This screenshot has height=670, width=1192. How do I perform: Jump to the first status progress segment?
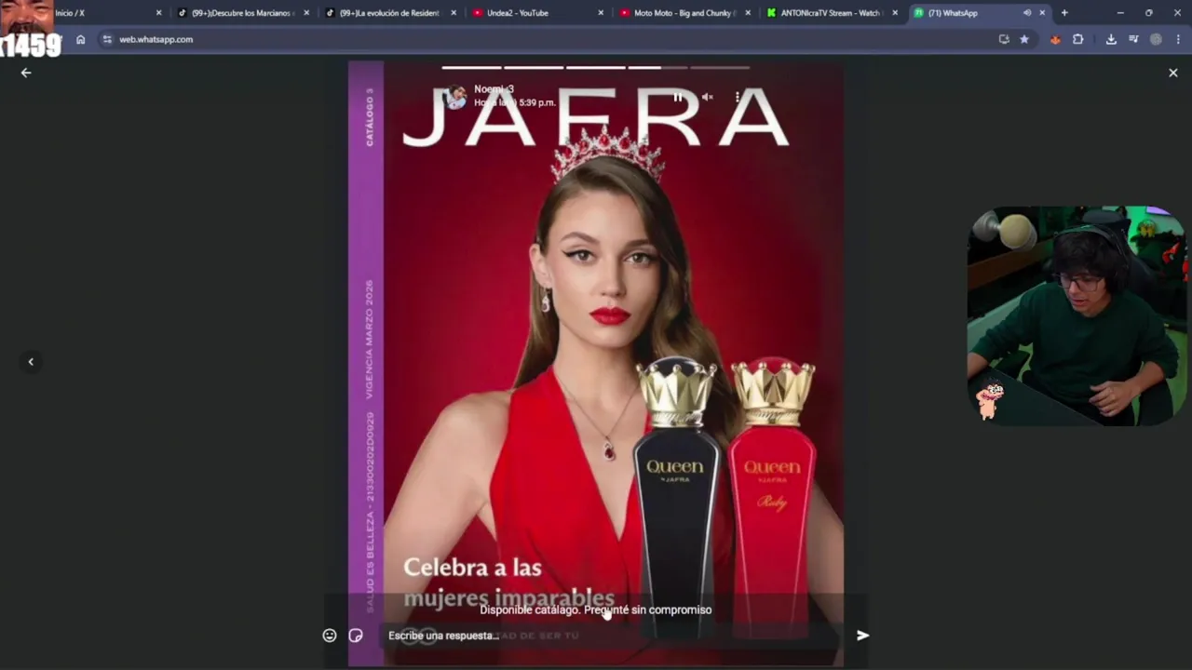(x=471, y=67)
